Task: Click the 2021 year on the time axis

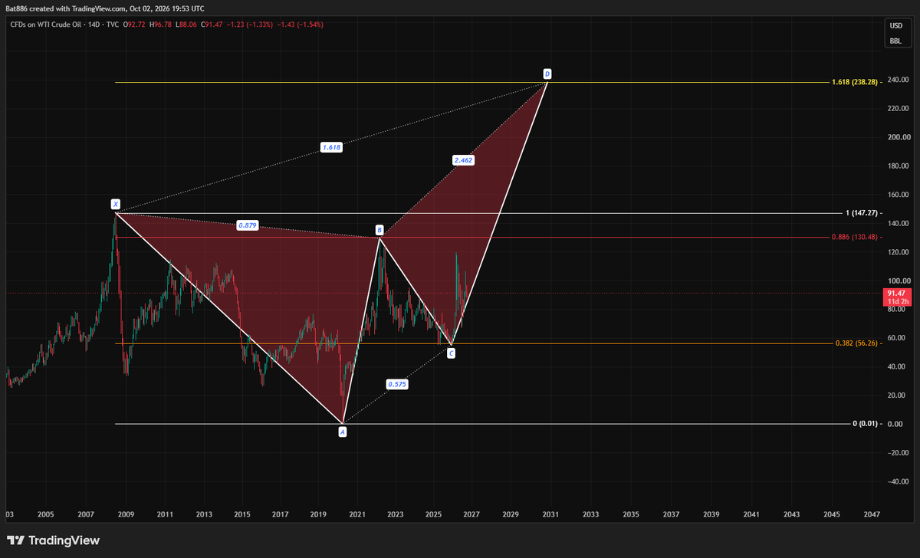Action: [356, 514]
